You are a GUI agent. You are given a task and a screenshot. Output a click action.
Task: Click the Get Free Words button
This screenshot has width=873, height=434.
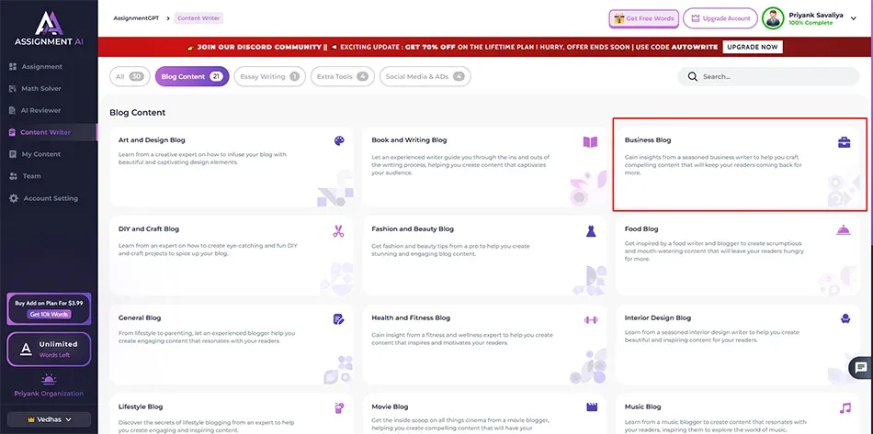pos(643,18)
